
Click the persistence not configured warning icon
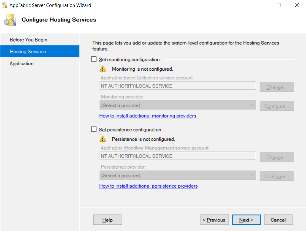click(x=103, y=139)
